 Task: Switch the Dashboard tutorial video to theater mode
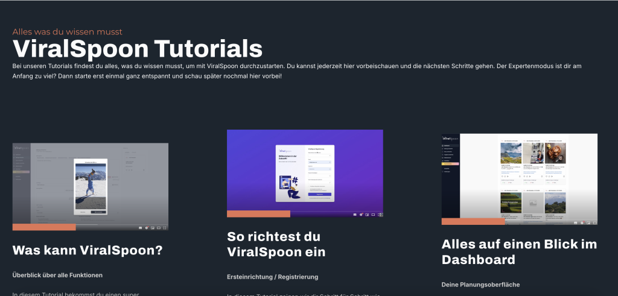point(594,223)
